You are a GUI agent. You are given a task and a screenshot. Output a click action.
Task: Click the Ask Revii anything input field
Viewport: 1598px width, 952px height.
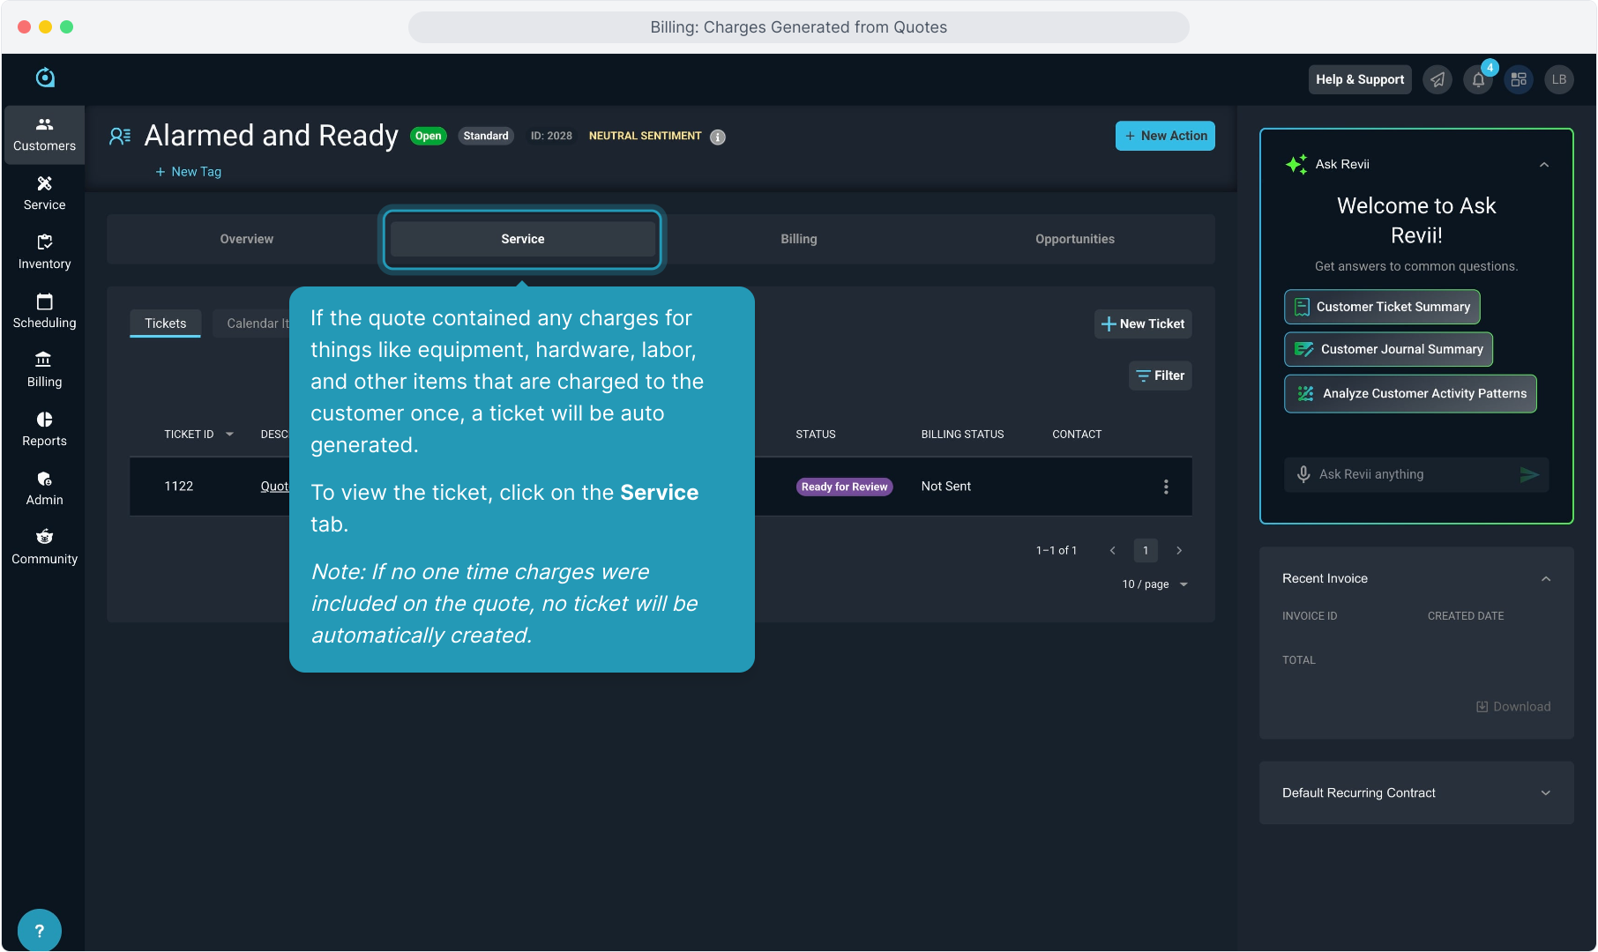point(1411,474)
